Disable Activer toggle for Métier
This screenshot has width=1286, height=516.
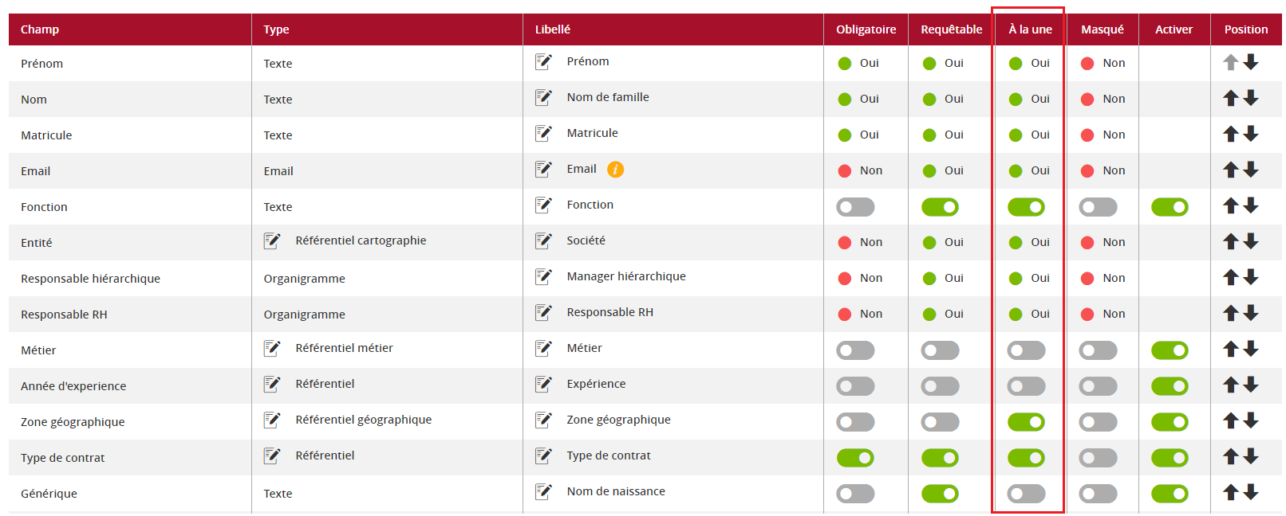click(x=1170, y=350)
